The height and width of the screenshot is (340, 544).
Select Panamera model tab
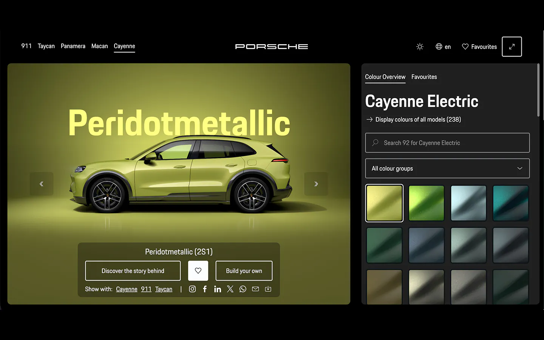(73, 46)
